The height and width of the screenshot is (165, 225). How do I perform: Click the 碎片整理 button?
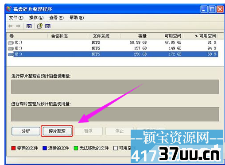57,131
